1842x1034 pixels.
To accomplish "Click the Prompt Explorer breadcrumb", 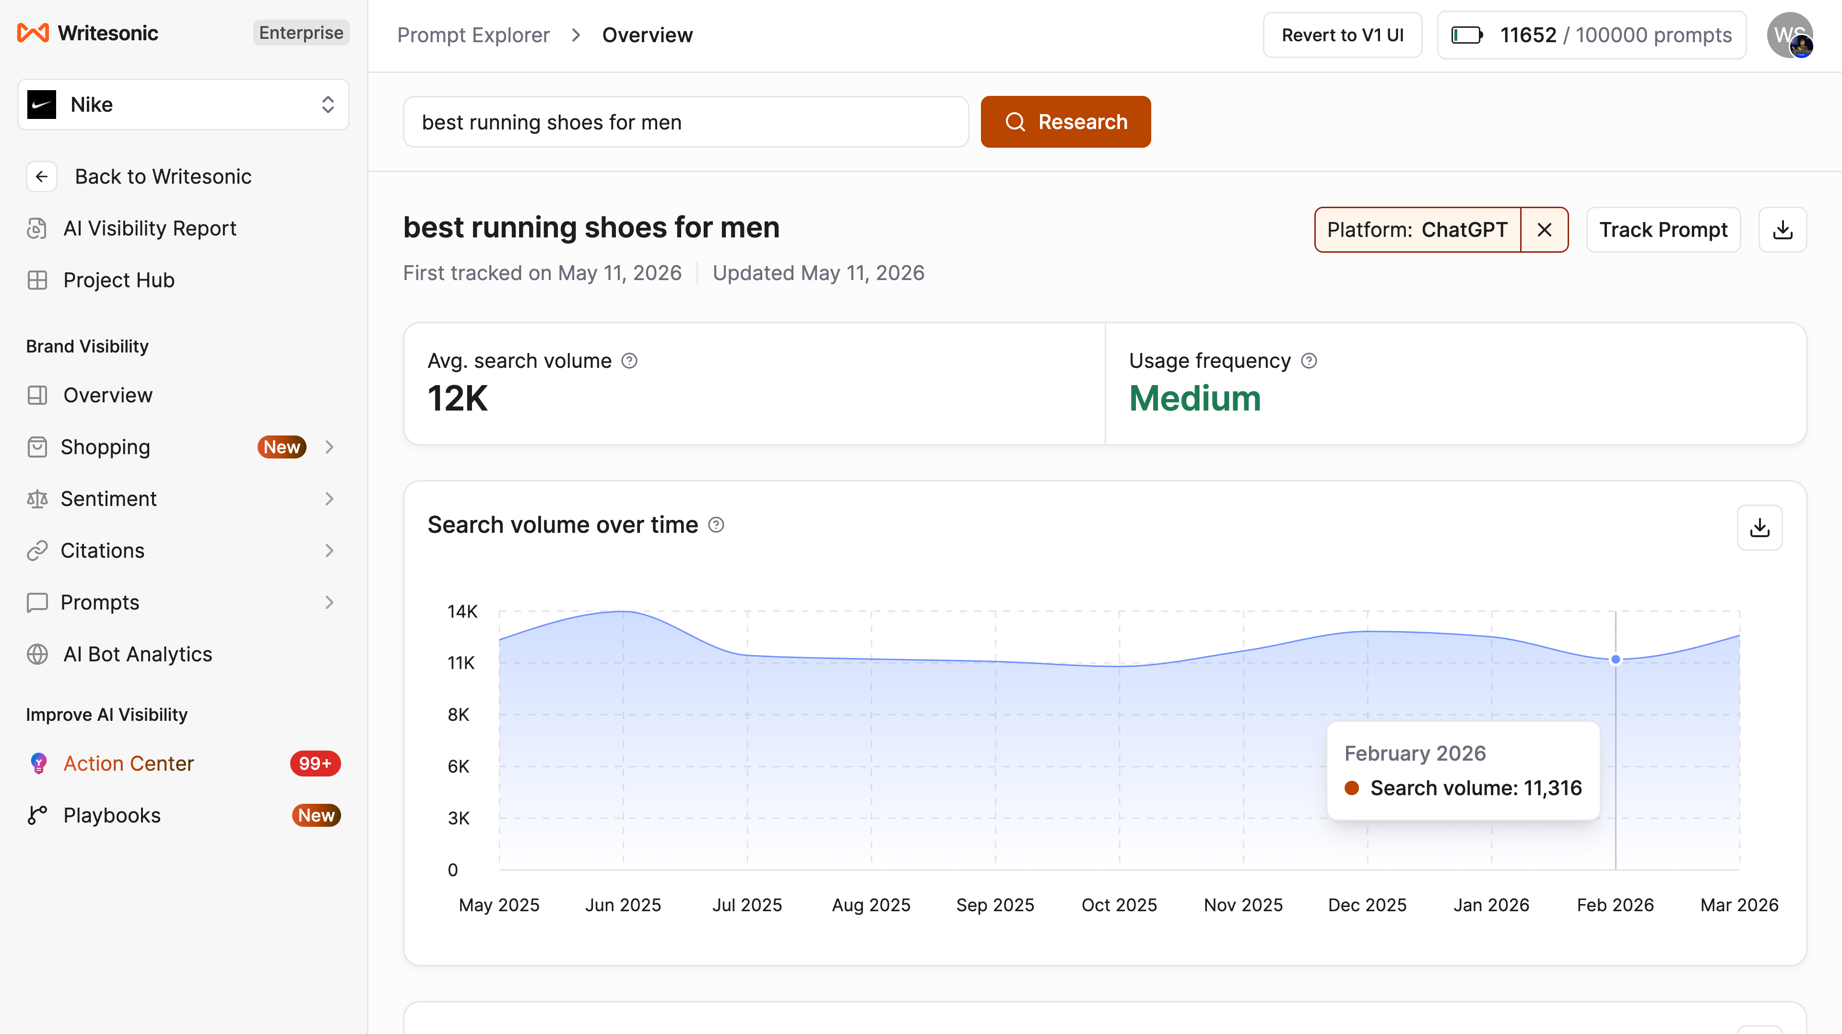I will point(473,35).
